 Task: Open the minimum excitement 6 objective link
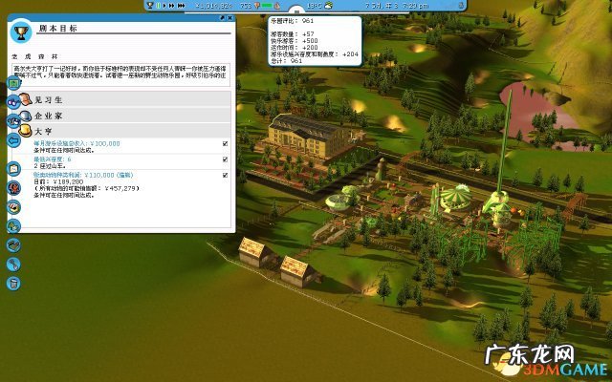[53, 159]
